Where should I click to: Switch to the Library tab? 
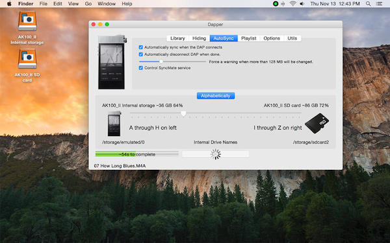point(177,38)
